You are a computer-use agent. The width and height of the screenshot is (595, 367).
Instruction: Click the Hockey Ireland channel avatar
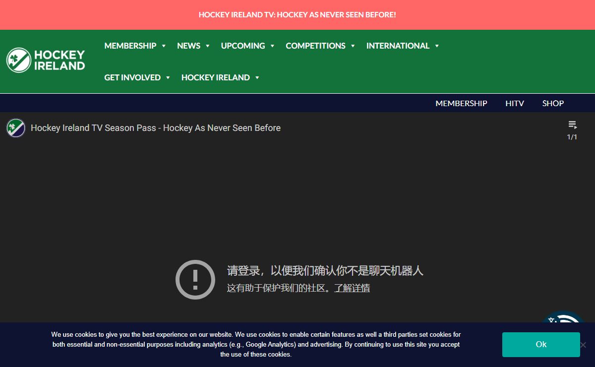pyautogui.click(x=16, y=128)
